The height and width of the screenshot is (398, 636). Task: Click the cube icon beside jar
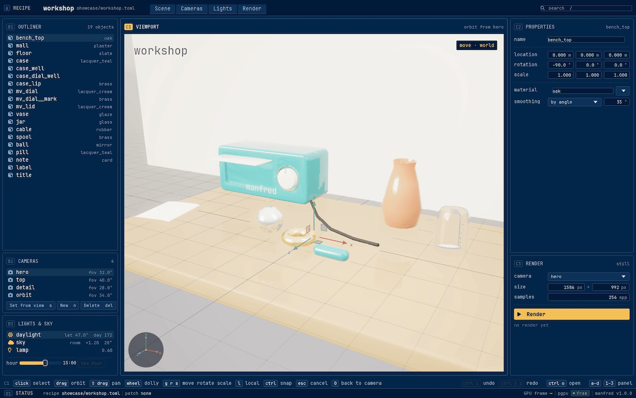pyautogui.click(x=10, y=122)
